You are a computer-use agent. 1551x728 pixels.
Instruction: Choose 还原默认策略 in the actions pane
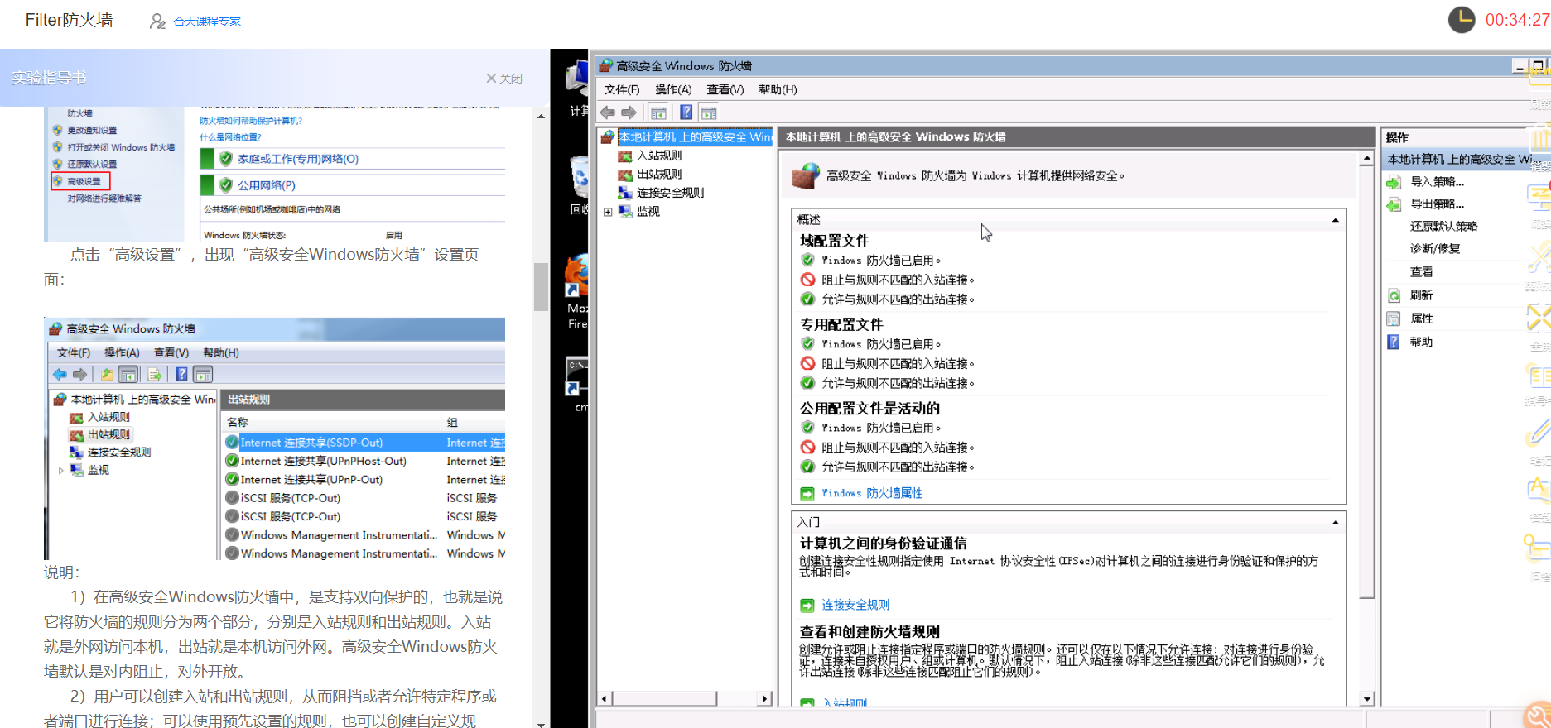point(1443,227)
